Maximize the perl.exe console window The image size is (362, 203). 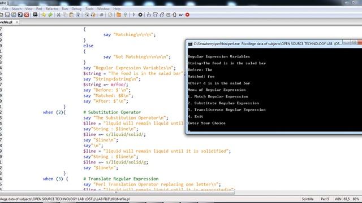click(x=354, y=43)
